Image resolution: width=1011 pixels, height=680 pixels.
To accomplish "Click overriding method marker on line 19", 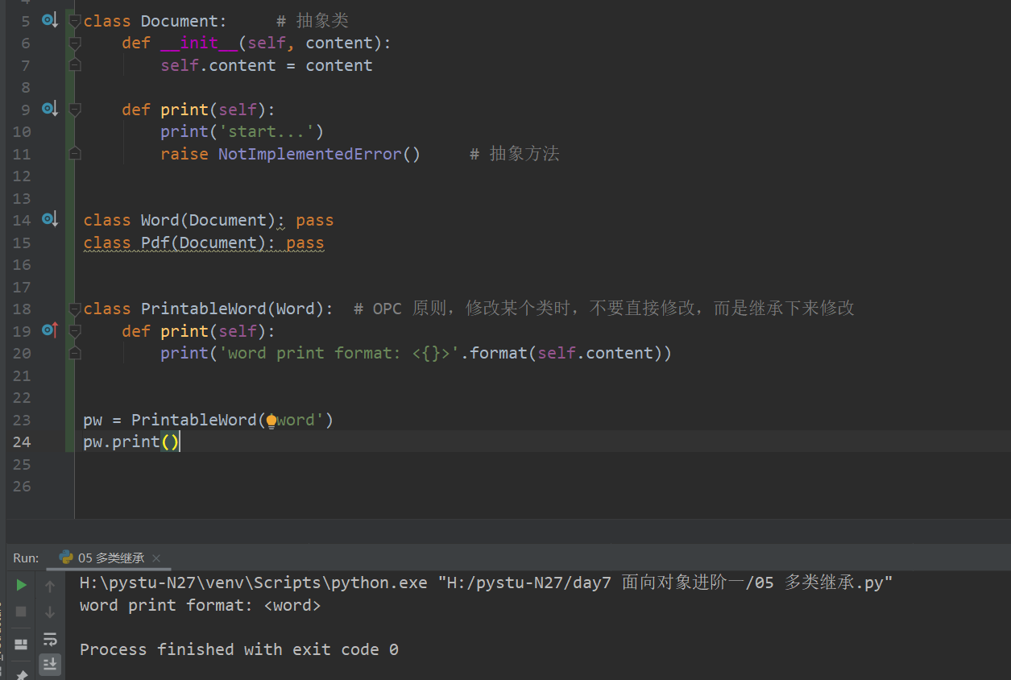I will 50,330.
